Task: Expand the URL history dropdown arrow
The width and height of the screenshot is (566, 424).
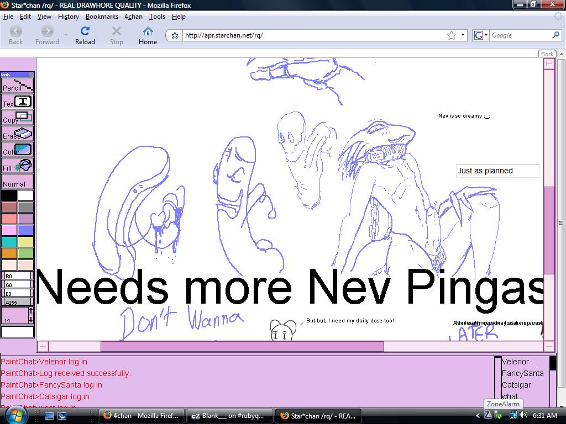Action: [464, 35]
